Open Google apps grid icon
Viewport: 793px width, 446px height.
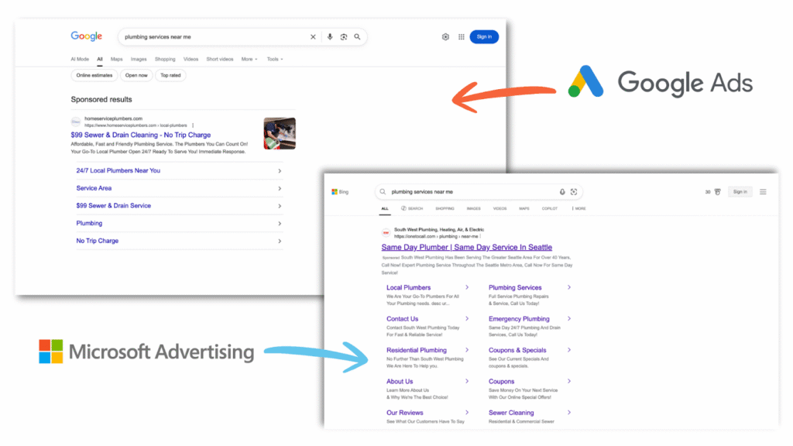click(x=462, y=37)
